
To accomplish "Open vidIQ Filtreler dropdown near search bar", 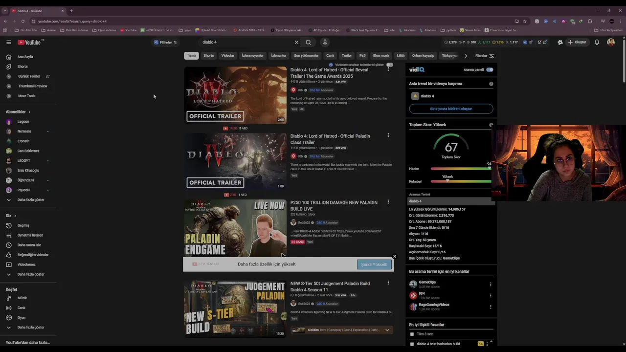I will click(x=165, y=43).
